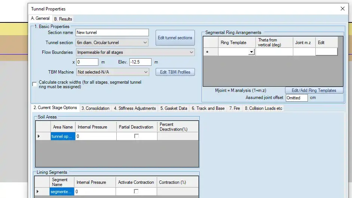Select the 2. Current Stage Options tab
This screenshot has height=198, width=352.
(55, 108)
